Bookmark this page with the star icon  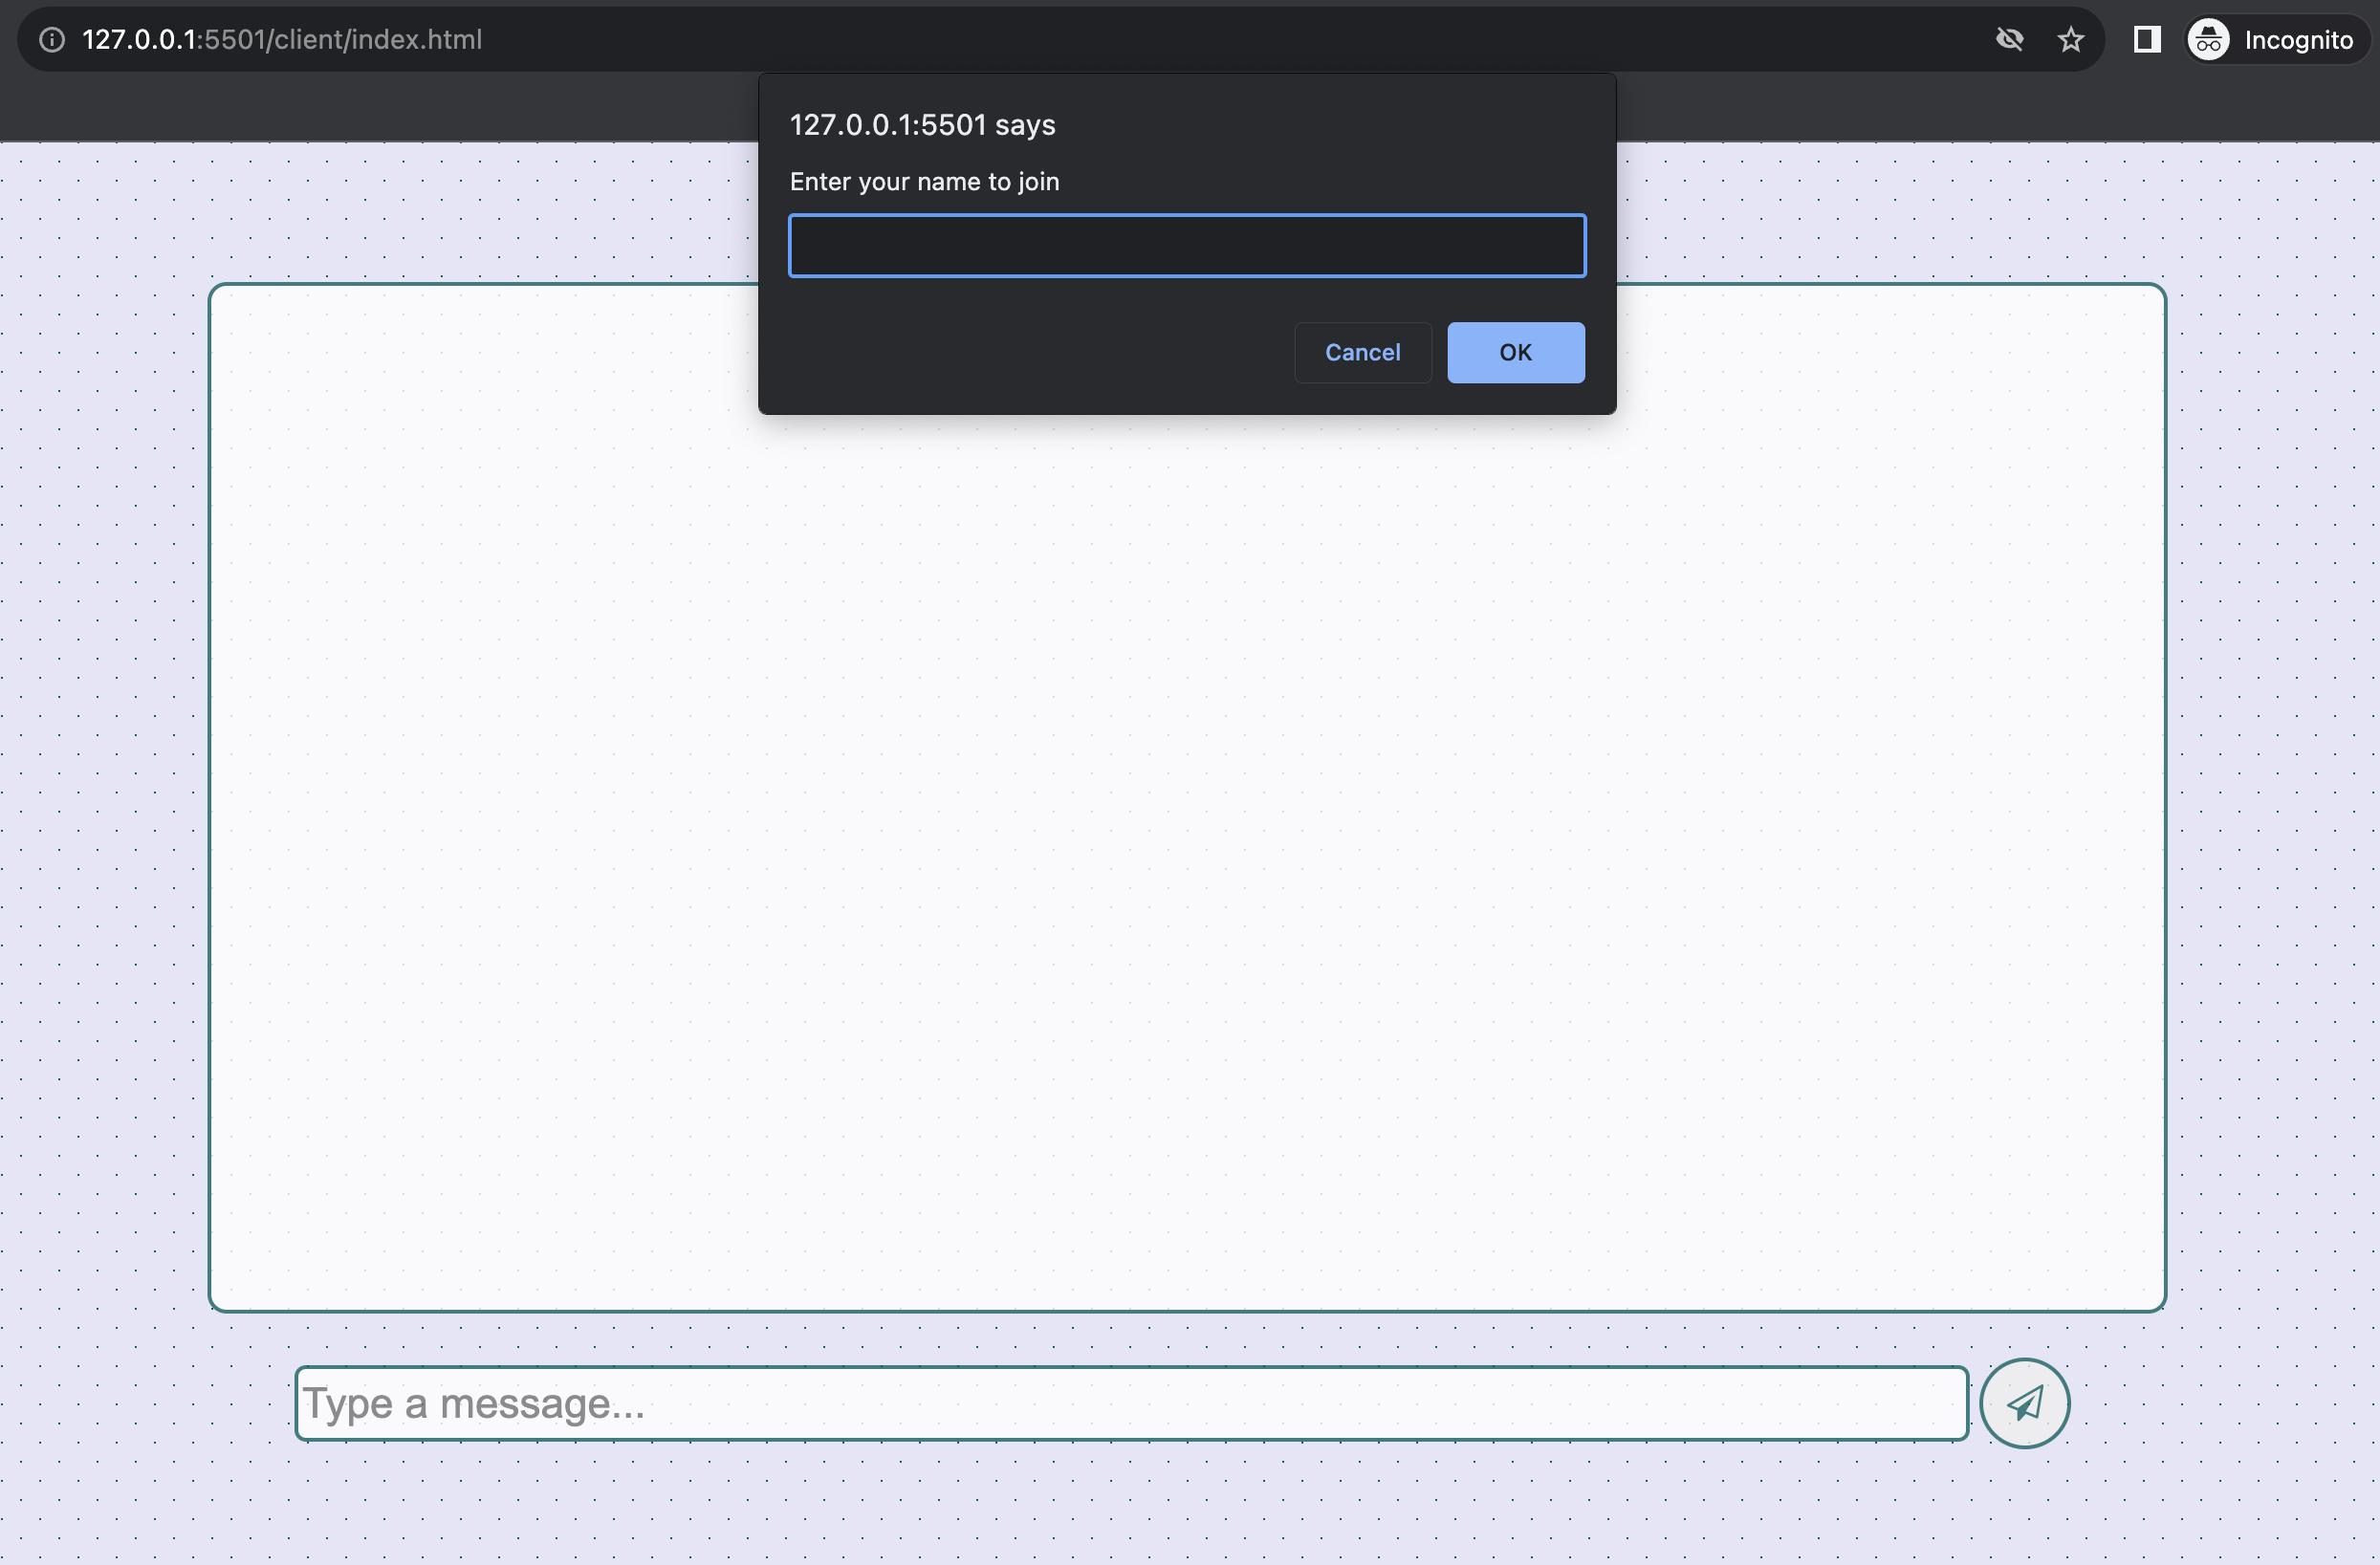pos(2070,40)
